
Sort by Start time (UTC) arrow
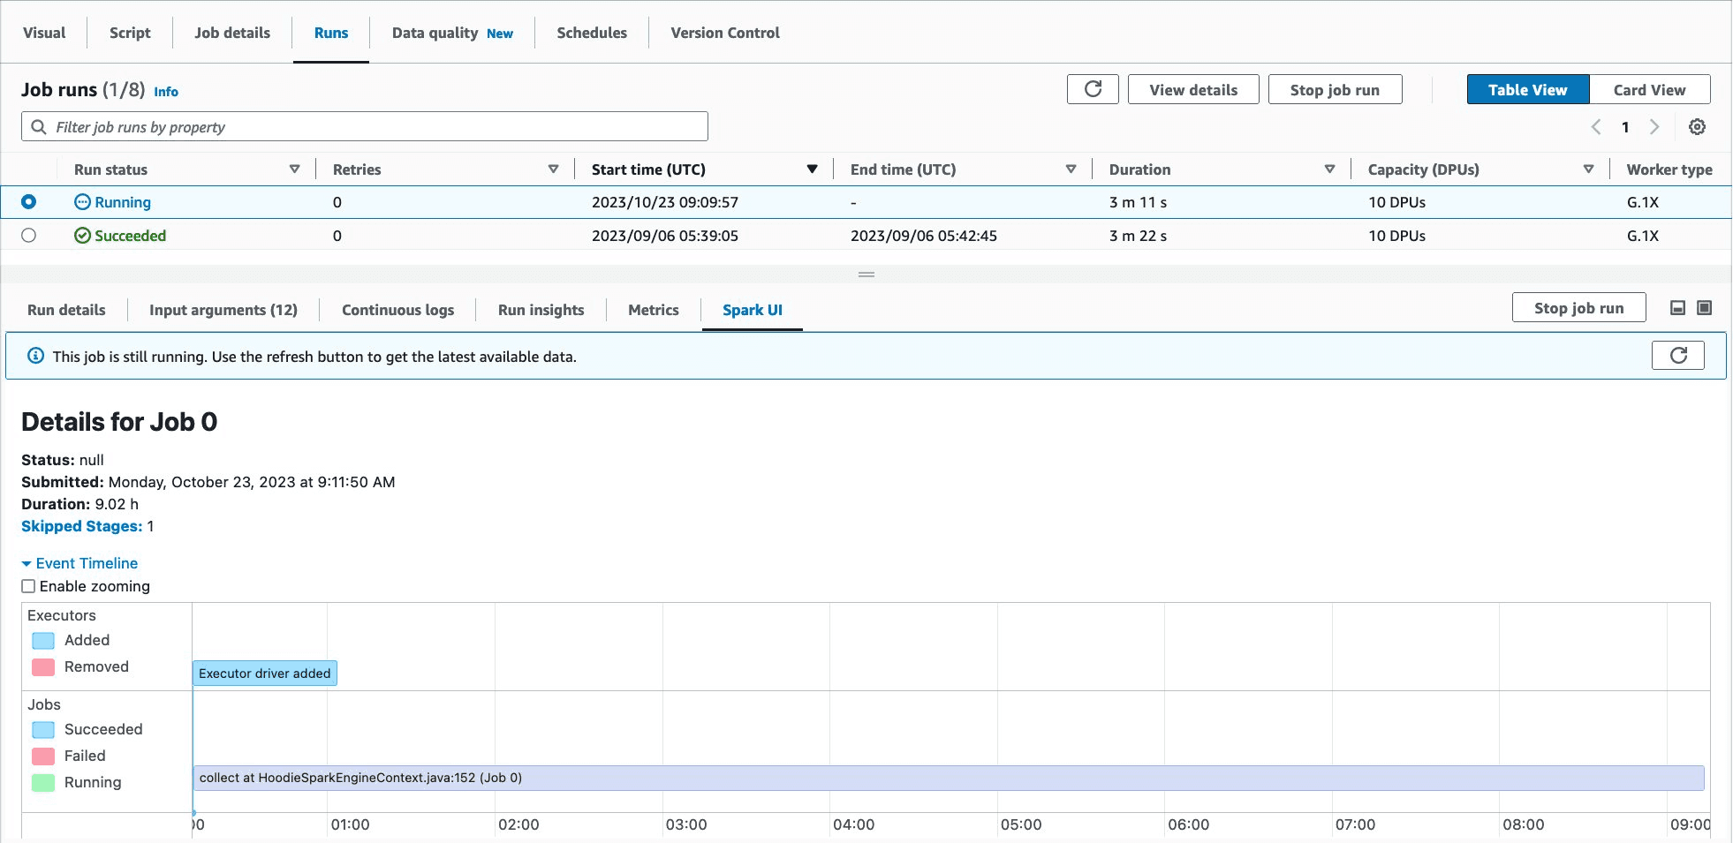pyautogui.click(x=812, y=169)
